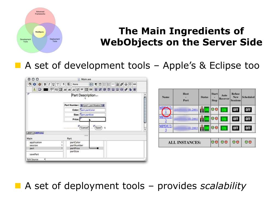The image size is (279, 209).
Task: Select partSize in Part column
Action: tap(74, 151)
